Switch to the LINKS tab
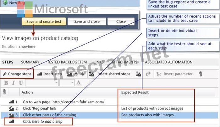The height and width of the screenshot is (127, 220). tap(98, 62)
